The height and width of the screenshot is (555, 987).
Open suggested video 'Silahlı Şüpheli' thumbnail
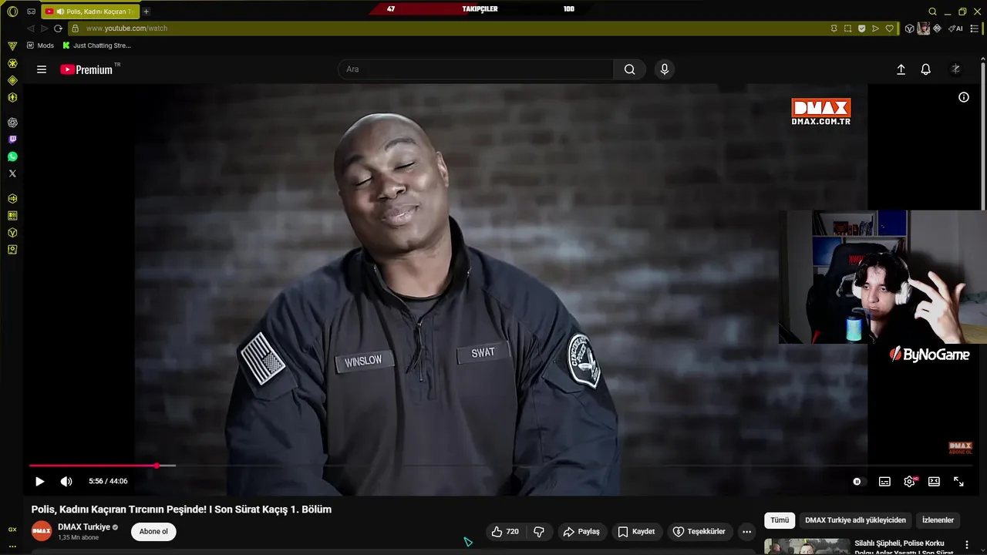pos(807,547)
